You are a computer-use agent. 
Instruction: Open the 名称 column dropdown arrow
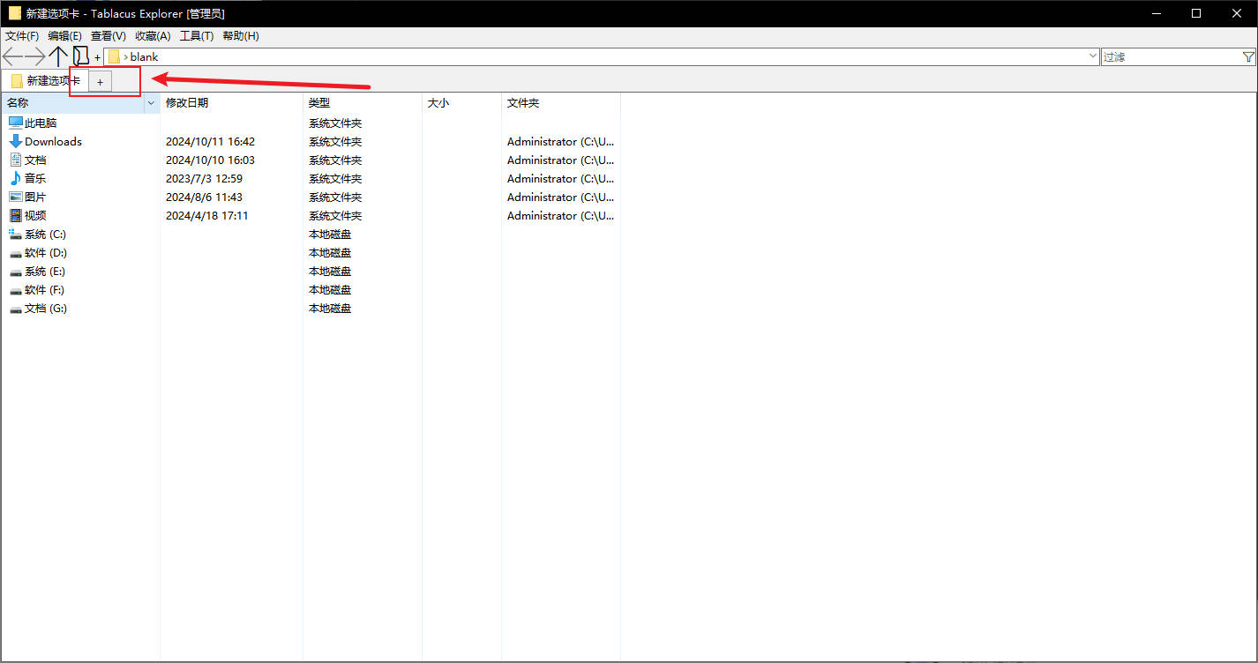(x=151, y=102)
